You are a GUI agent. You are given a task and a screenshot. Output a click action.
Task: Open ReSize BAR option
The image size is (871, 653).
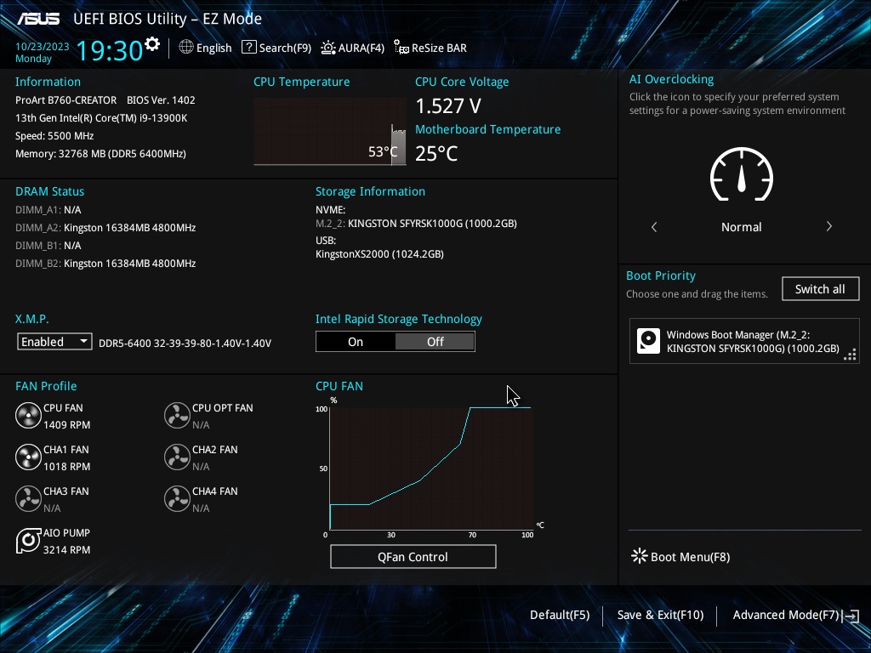430,48
